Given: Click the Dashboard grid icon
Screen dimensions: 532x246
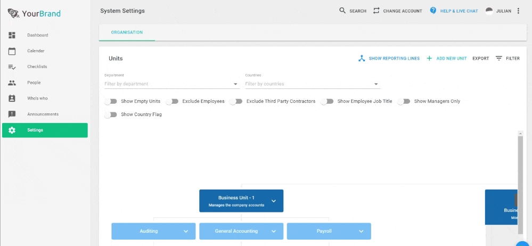Looking at the screenshot, I should [x=12, y=35].
